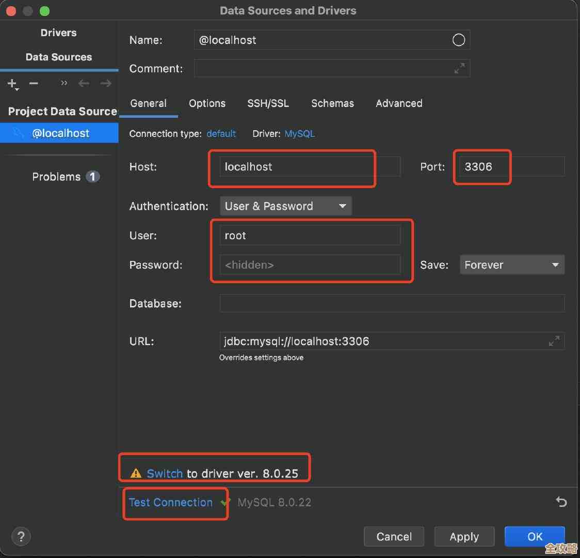
Task: Click the Test Connection link
Action: point(170,502)
